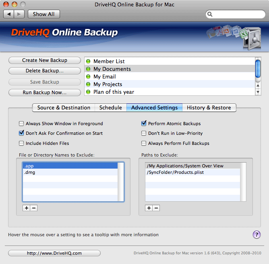Click the up arrow of backup list scrollbar

point(258,85)
